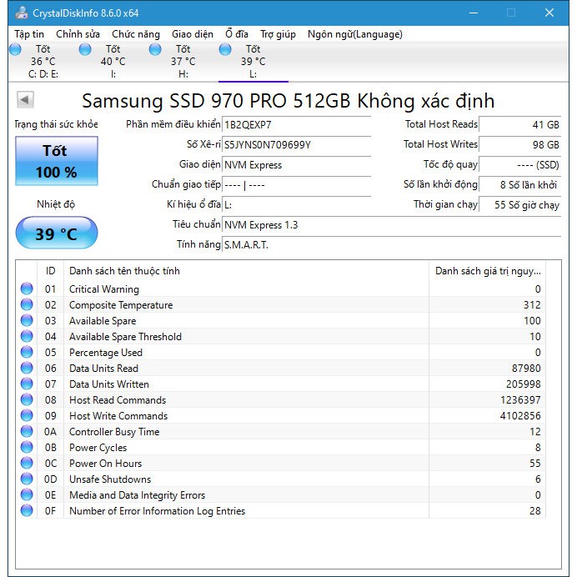Click the Data Units Read status orb

click(27, 368)
